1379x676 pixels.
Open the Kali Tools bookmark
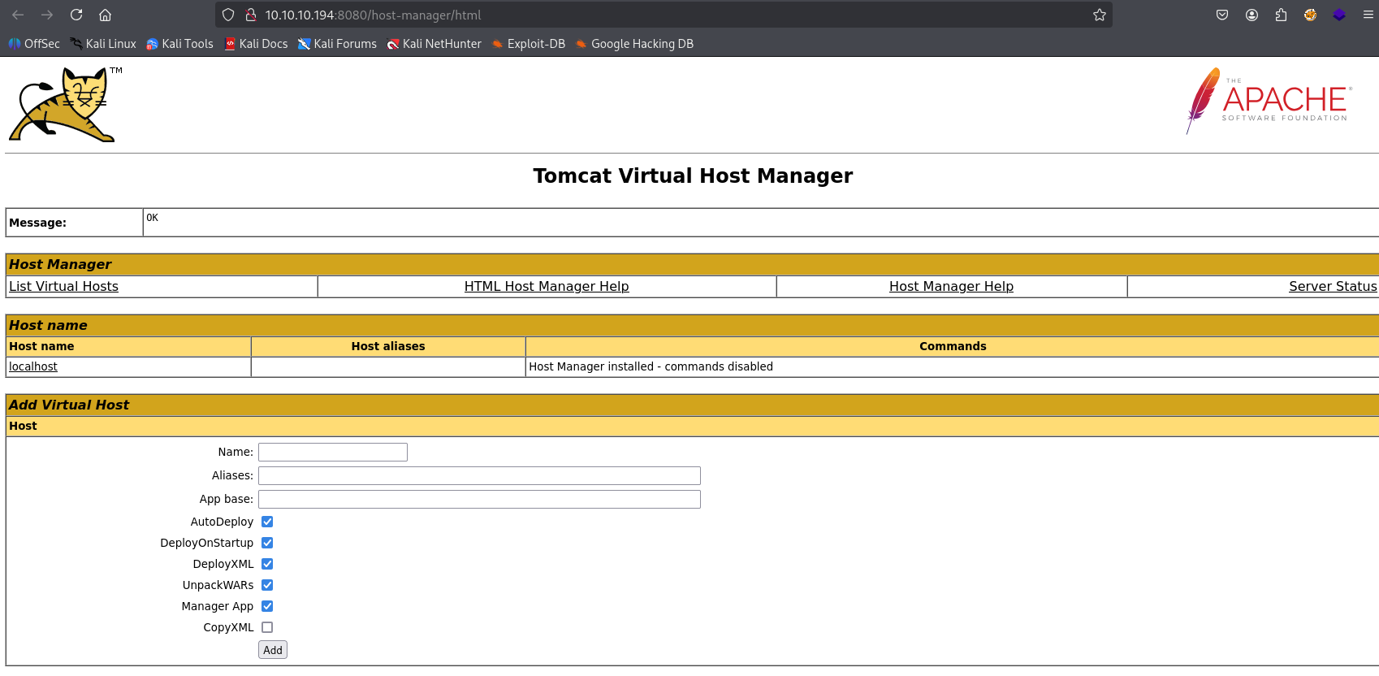(x=179, y=44)
